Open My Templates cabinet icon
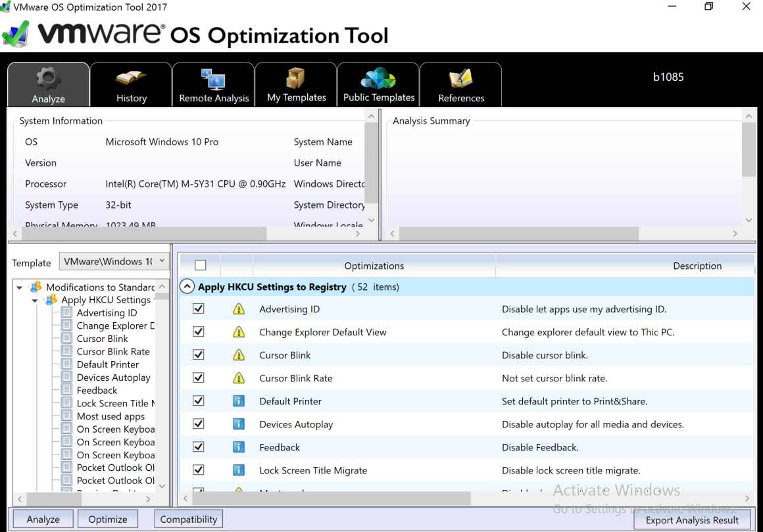The width and height of the screenshot is (763, 532). (x=296, y=78)
